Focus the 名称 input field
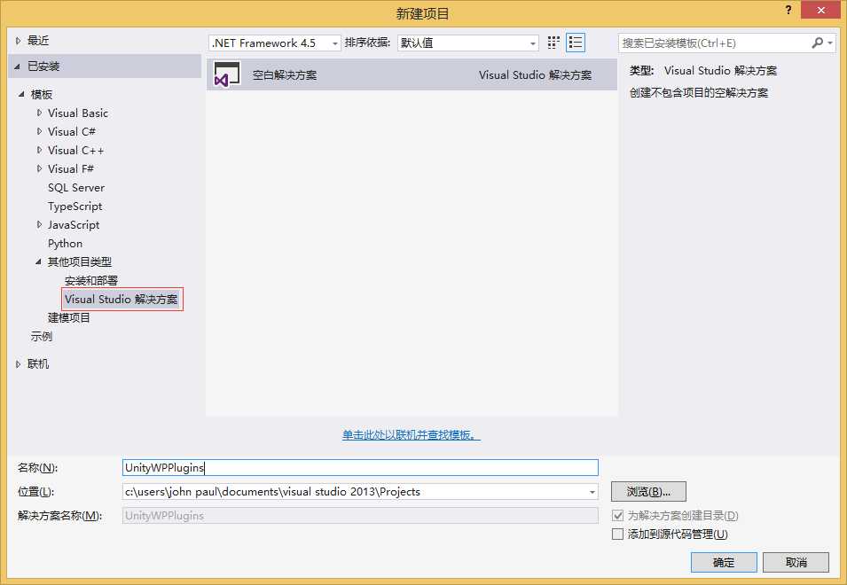Screen dimensions: 847x585 click(360, 467)
